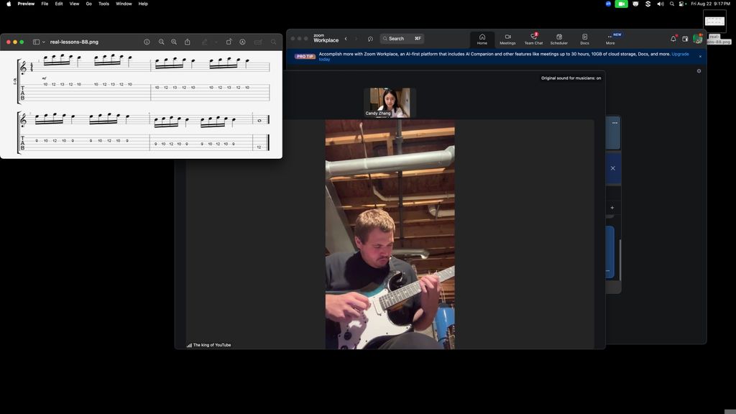Click the Upgrade today link
Viewport: 736px width, 414px height.
pyautogui.click(x=680, y=54)
